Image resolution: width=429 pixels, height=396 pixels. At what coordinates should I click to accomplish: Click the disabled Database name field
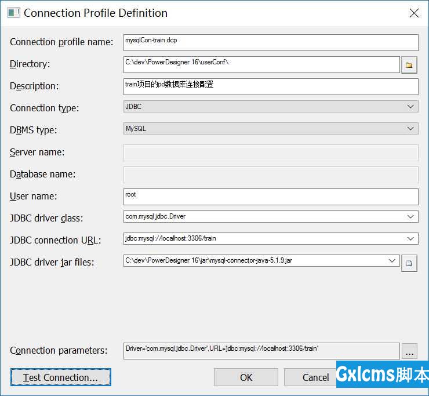click(271, 175)
